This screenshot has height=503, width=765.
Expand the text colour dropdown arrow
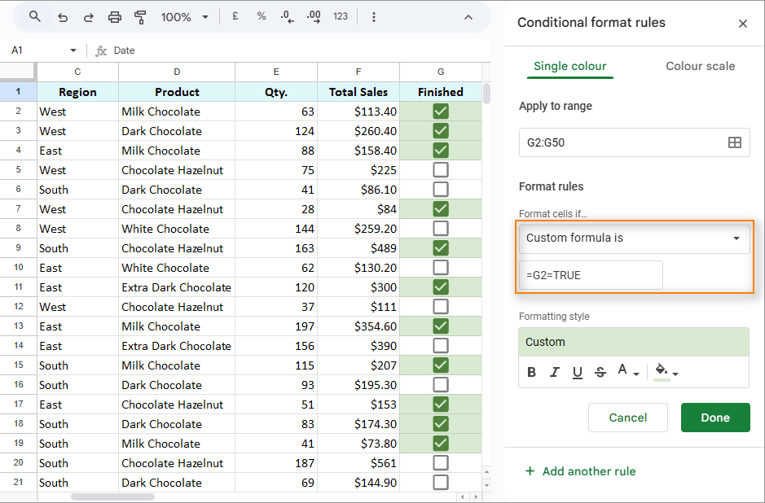635,372
